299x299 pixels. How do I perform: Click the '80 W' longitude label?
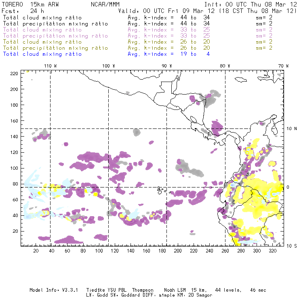[x=225, y=66]
